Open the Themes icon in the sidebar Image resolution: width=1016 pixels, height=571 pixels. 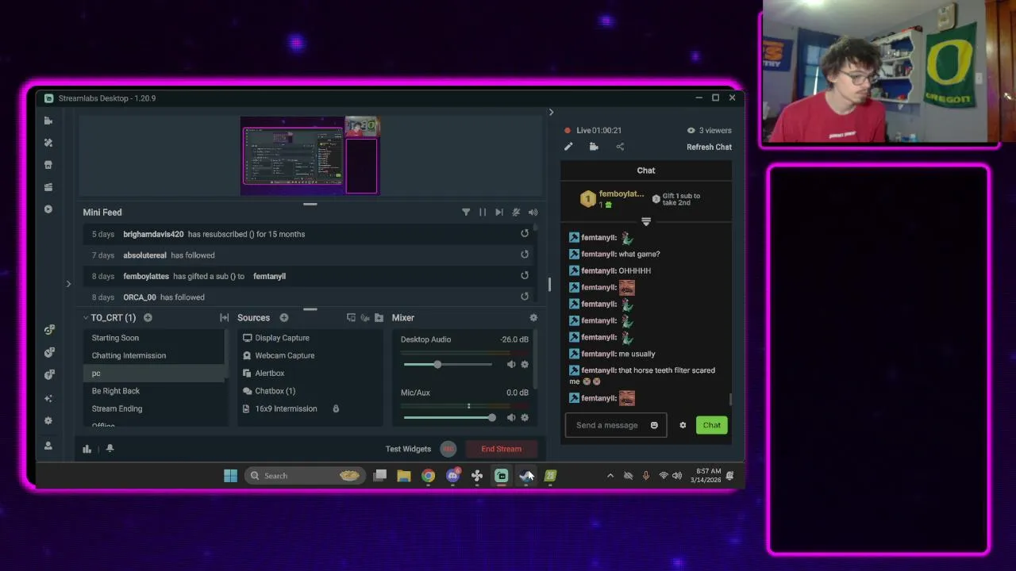(48, 143)
